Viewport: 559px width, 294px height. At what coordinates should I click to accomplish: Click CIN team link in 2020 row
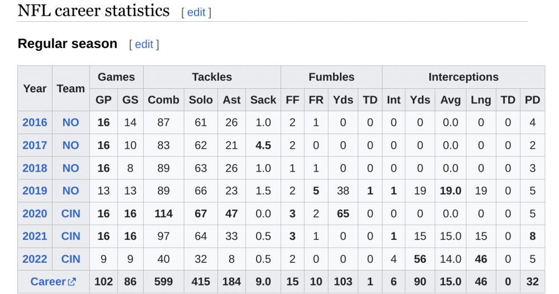tap(70, 214)
